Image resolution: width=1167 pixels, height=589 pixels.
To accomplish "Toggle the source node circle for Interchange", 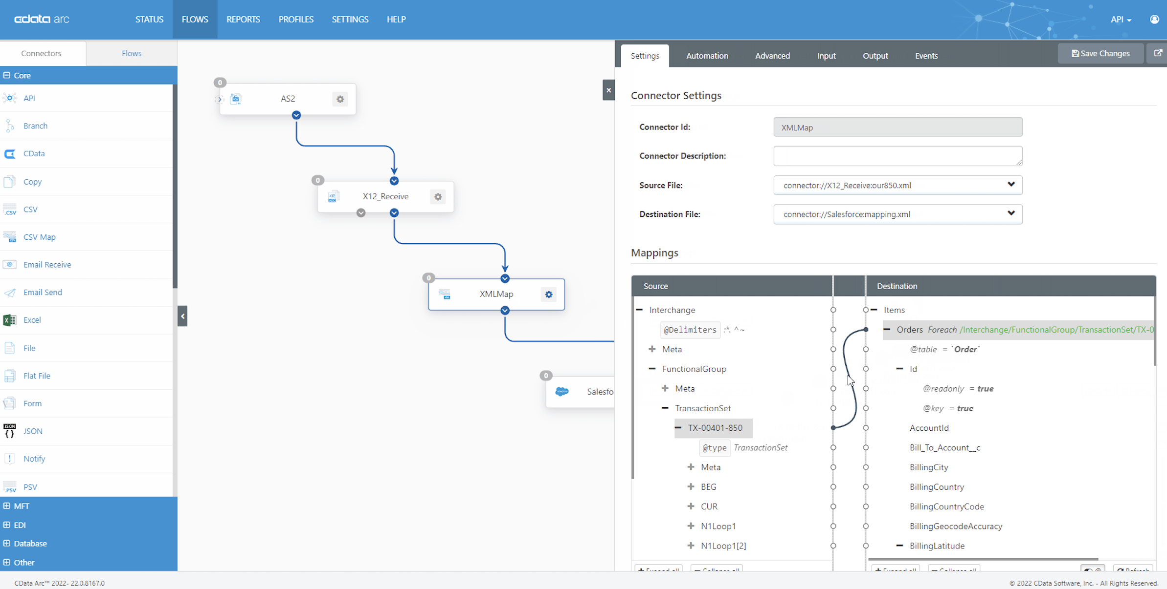I will (833, 310).
